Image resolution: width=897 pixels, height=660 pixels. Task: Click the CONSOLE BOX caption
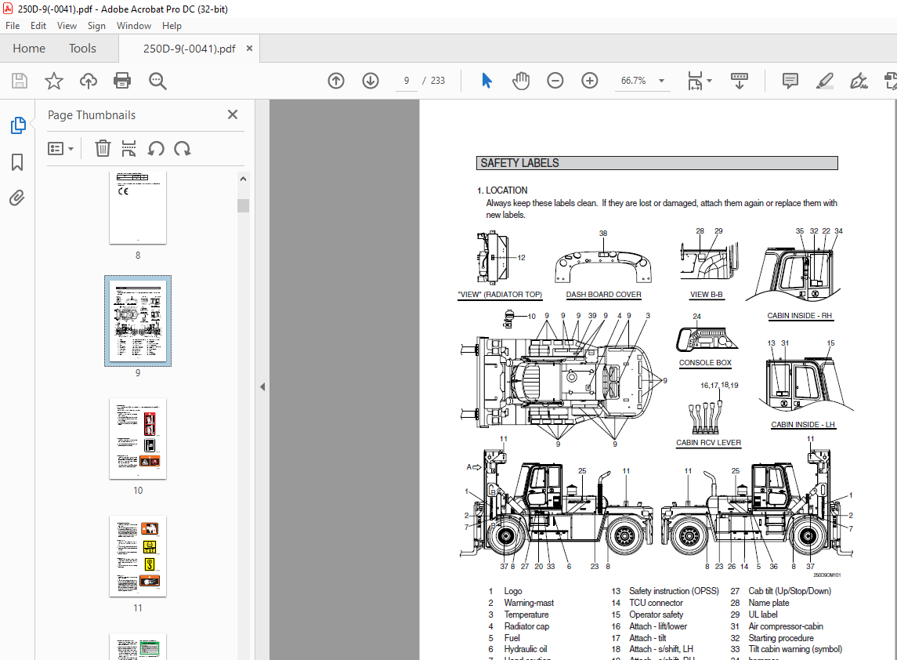click(705, 363)
